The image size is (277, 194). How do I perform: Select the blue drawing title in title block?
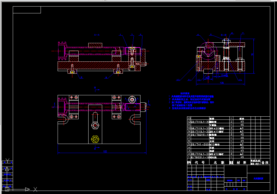coord(258,179)
